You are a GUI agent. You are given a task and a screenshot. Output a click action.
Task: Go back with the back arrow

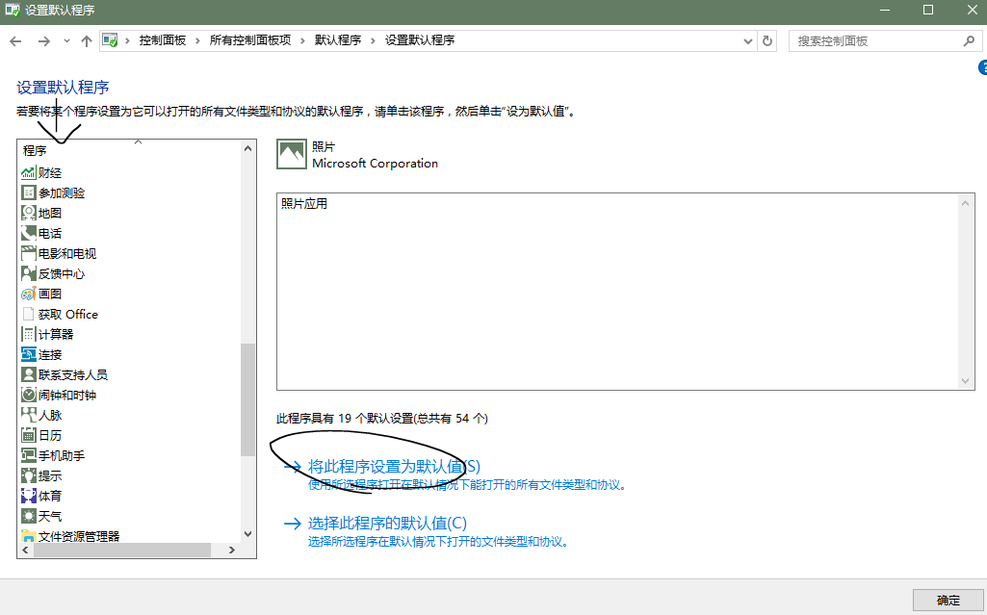coord(15,40)
